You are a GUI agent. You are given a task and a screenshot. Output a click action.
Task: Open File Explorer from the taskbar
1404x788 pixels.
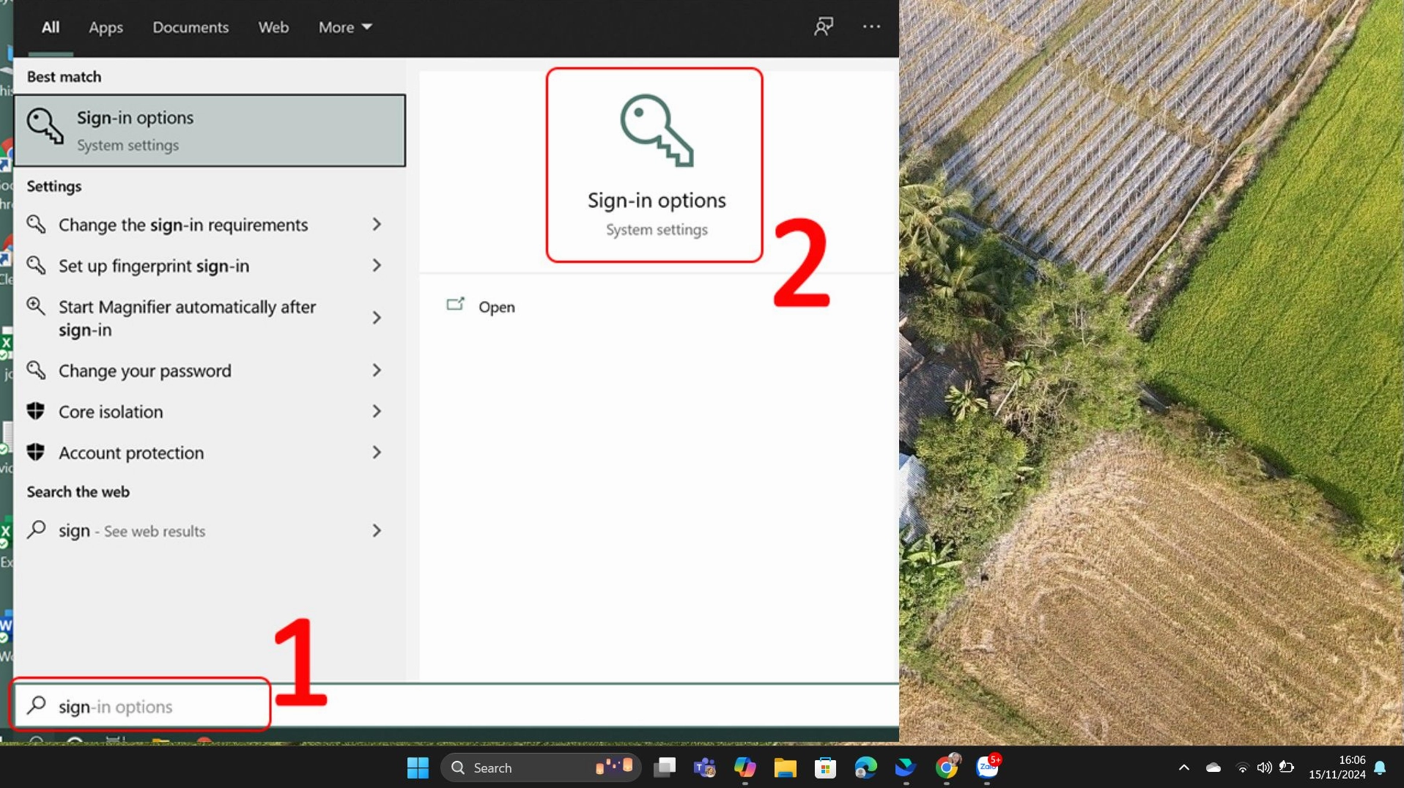pos(784,767)
